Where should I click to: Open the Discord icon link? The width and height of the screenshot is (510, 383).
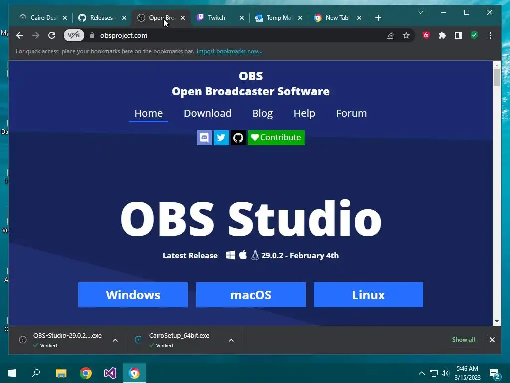tap(204, 138)
